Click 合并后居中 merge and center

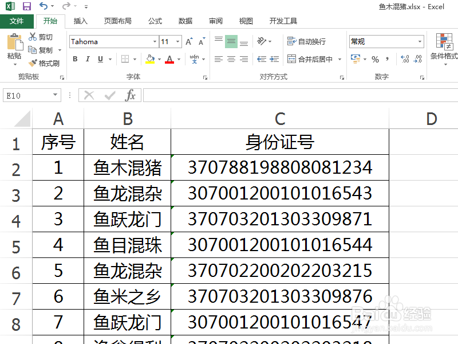tap(310, 59)
